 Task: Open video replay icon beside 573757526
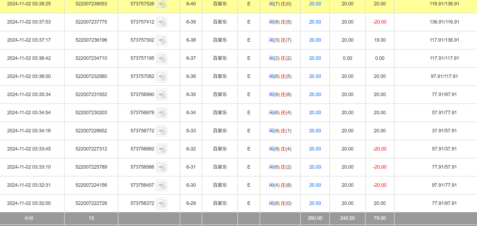(x=162, y=4)
